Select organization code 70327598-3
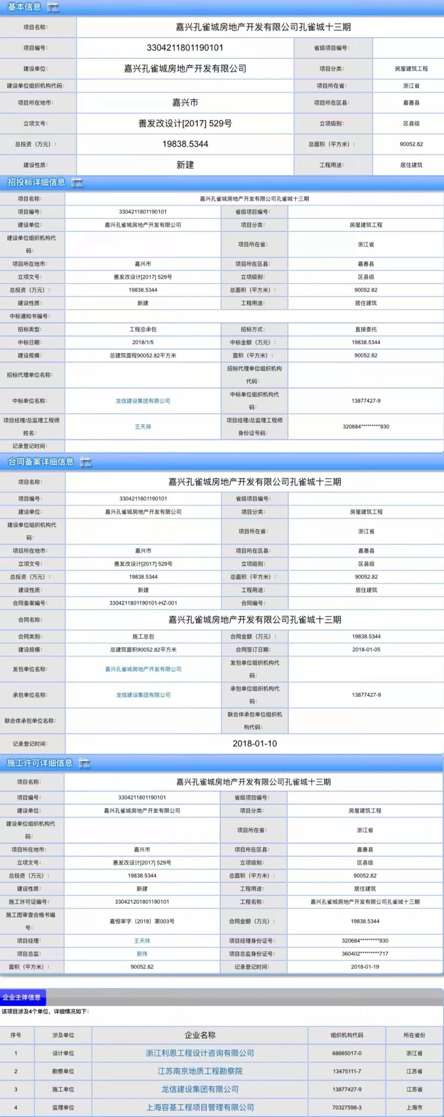 (x=347, y=1108)
